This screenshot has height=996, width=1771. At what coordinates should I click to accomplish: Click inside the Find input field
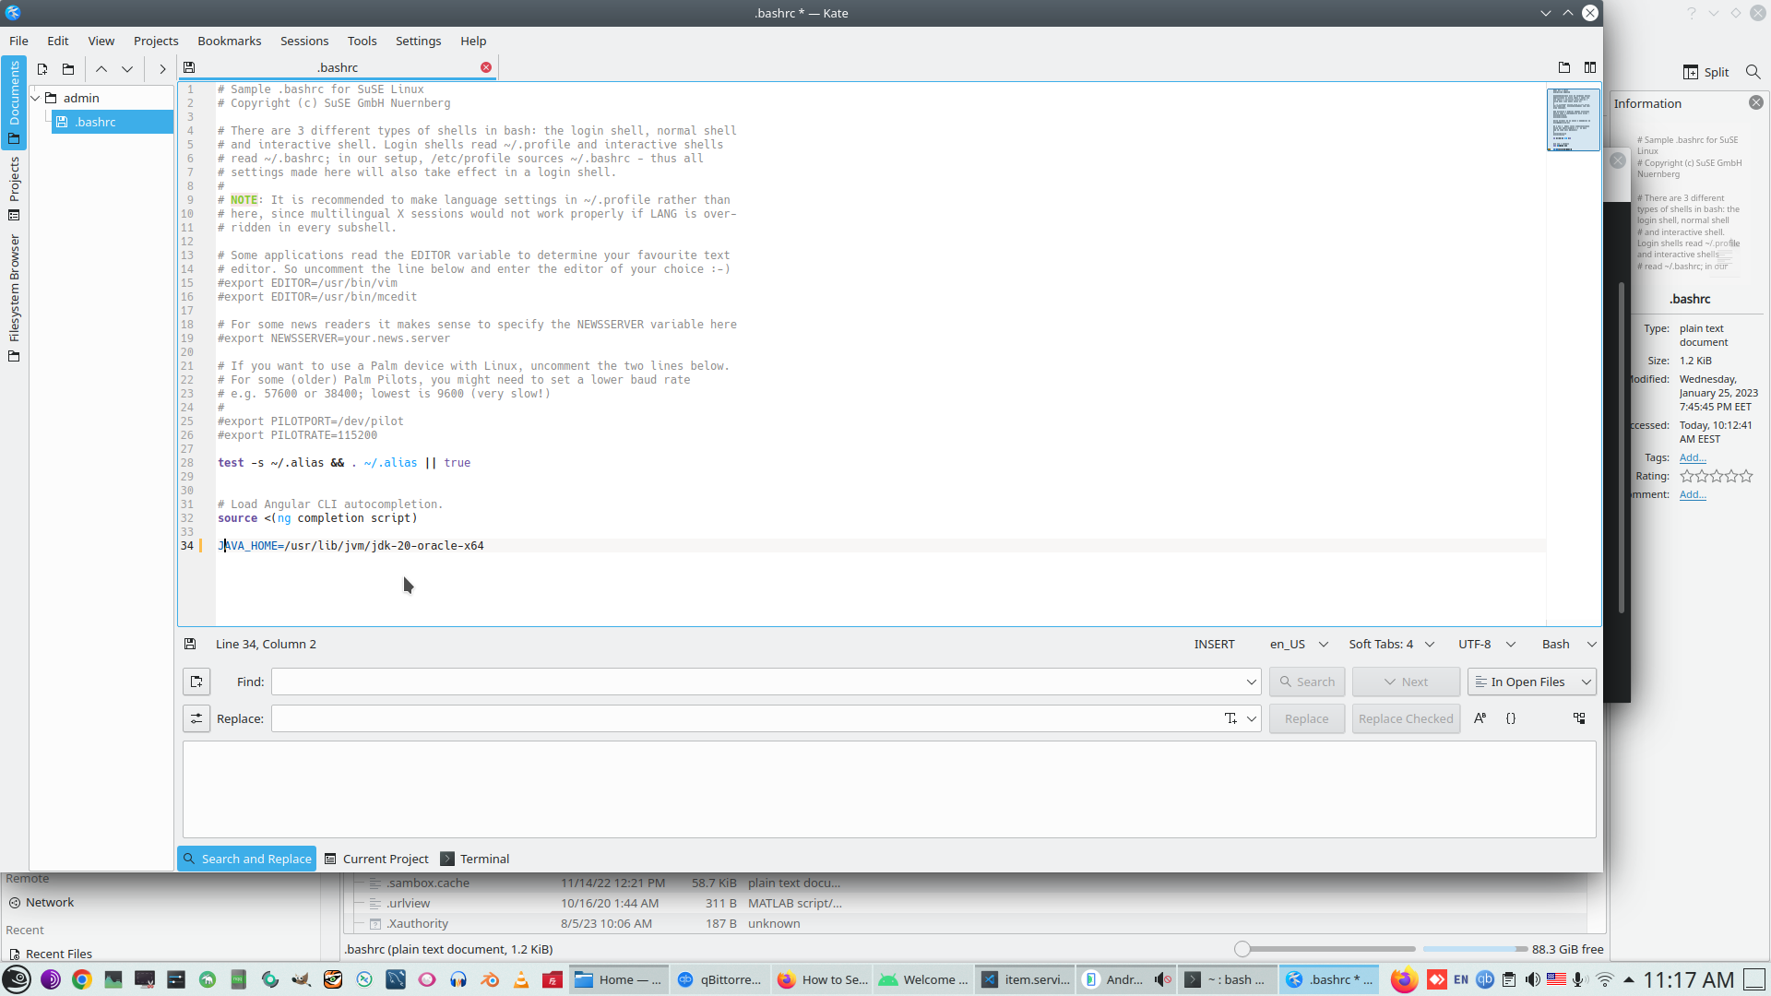[x=756, y=682]
